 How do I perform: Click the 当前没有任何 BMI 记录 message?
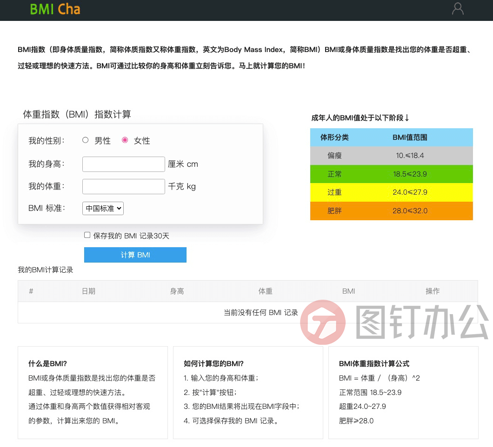(260, 313)
